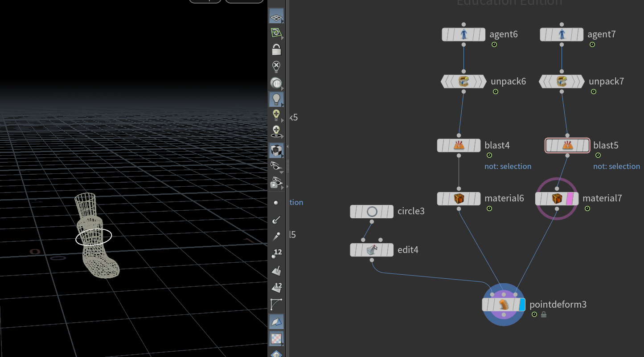Select the agent6 node icon
Image resolution: width=644 pixels, height=357 pixels.
click(464, 34)
